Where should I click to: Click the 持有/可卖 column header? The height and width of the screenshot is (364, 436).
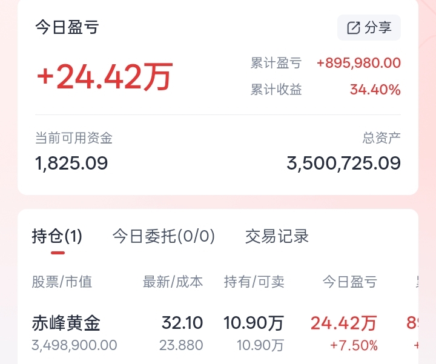254,282
